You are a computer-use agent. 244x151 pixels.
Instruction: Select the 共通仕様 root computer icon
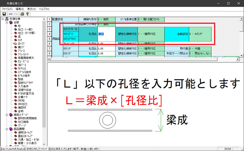point(7,19)
